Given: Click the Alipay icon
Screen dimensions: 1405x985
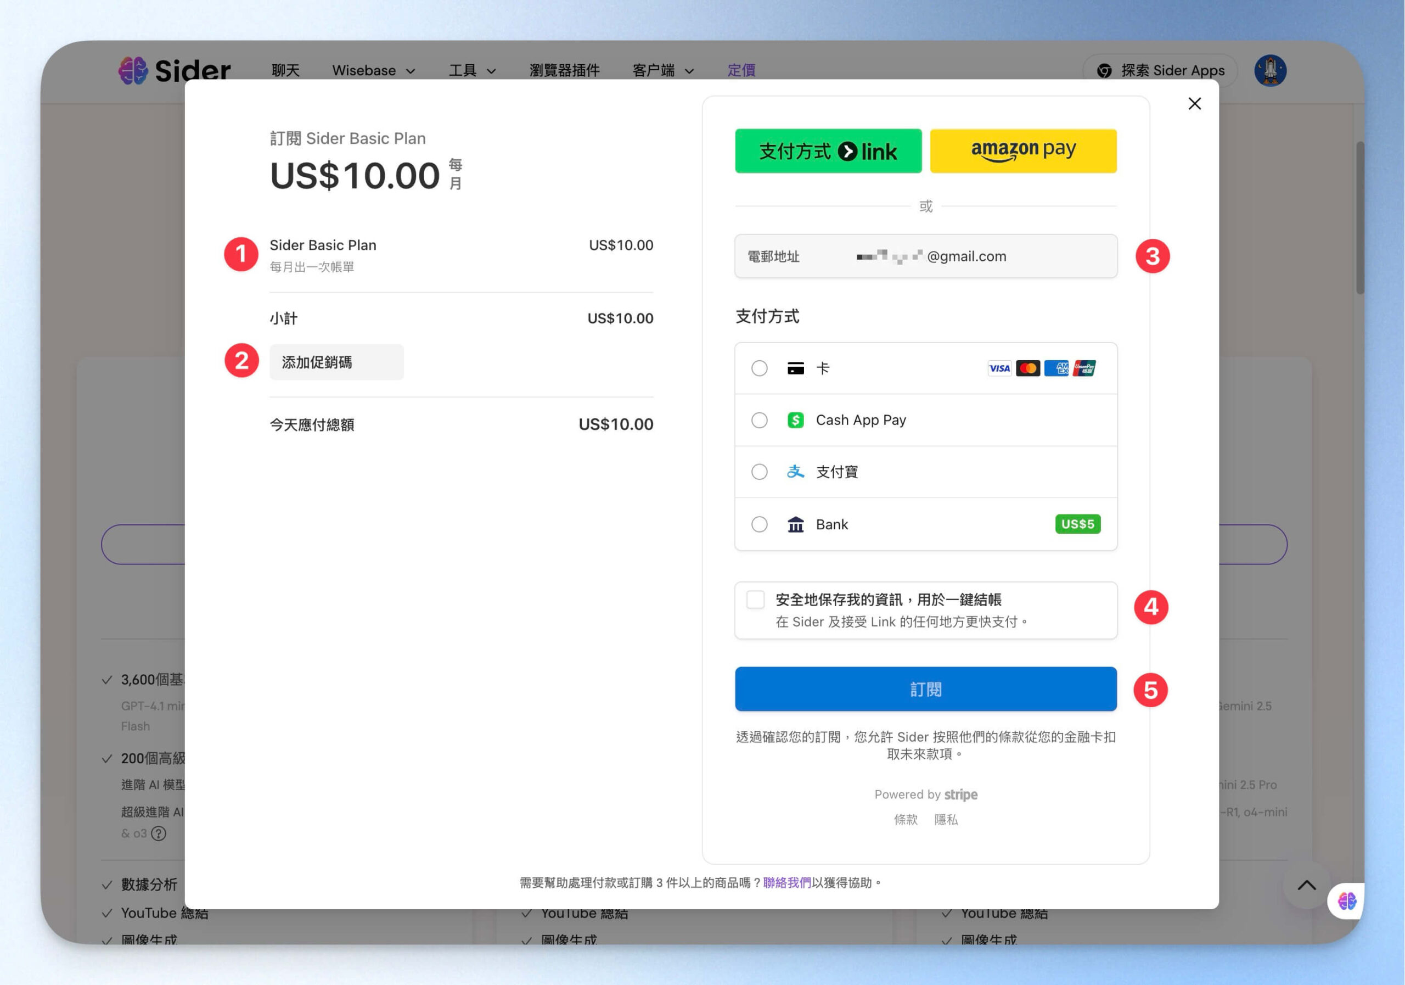Looking at the screenshot, I should [x=795, y=472].
